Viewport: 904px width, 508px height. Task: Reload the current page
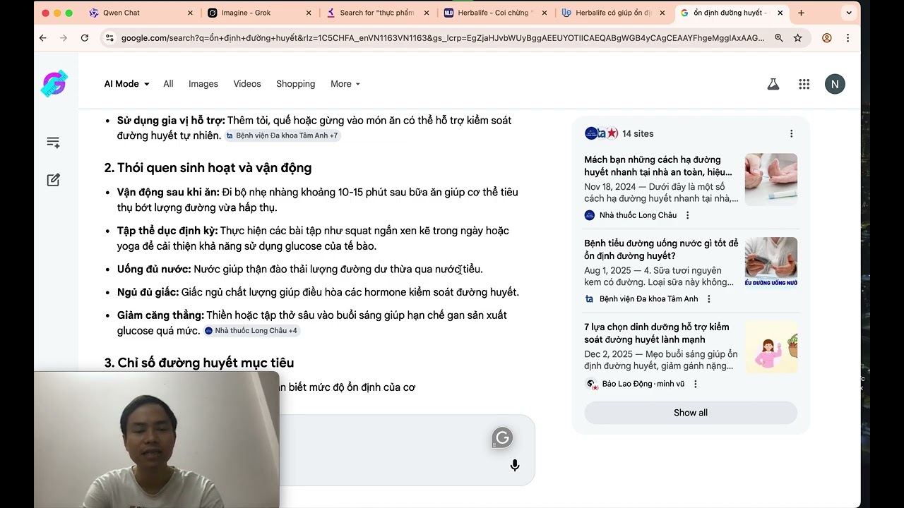[x=85, y=38]
